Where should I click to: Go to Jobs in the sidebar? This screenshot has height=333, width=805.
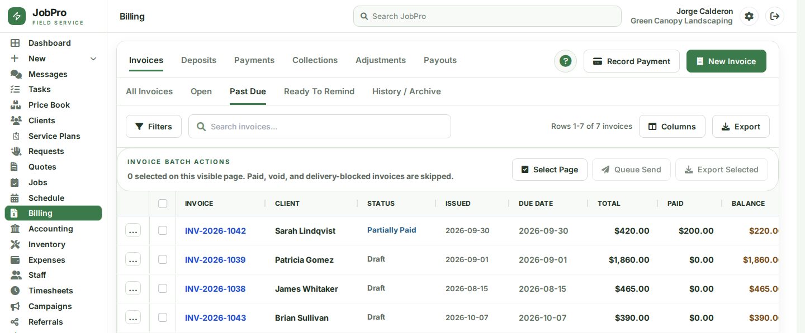coord(54,182)
